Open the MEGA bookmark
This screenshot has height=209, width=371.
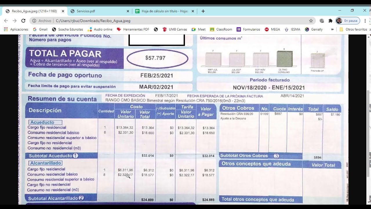[x=272, y=29]
